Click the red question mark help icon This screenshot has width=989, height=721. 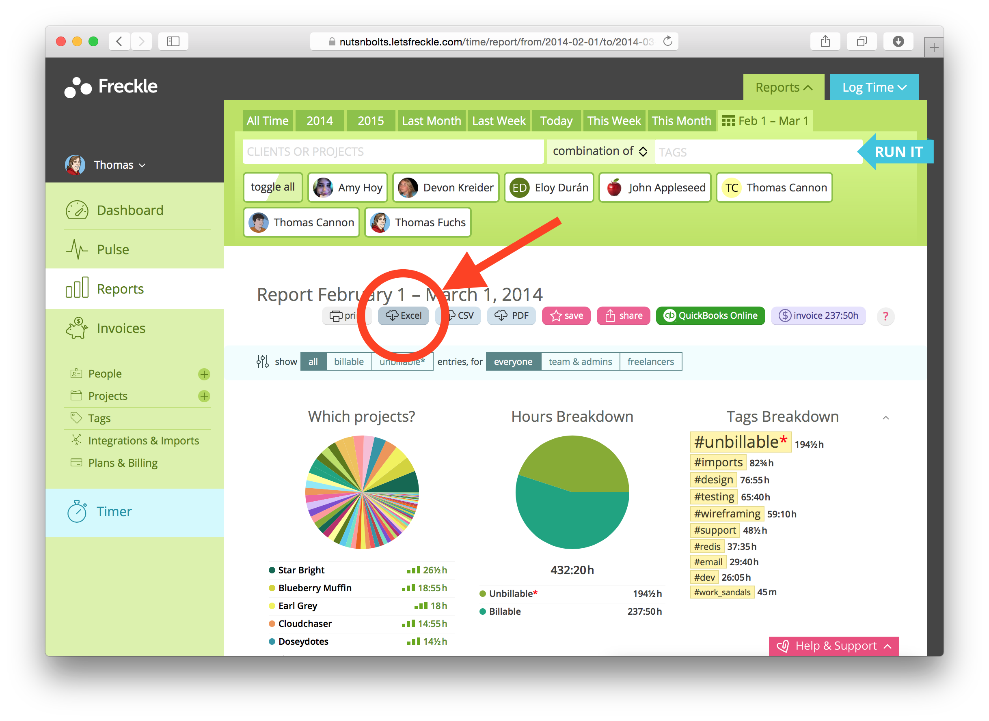(885, 316)
